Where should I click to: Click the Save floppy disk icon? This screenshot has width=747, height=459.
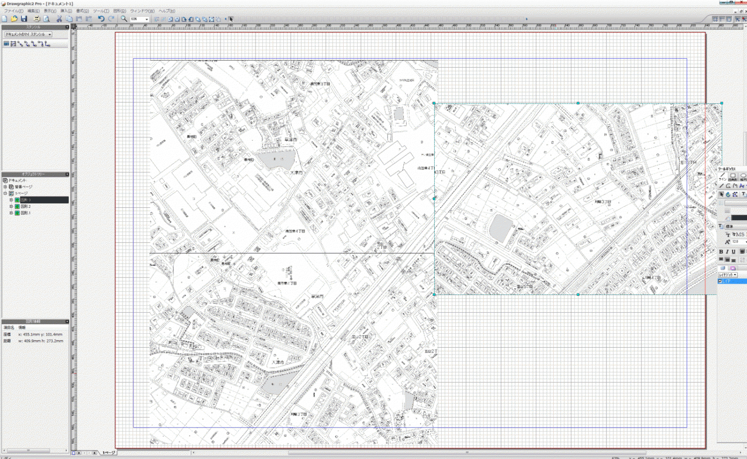(24, 19)
